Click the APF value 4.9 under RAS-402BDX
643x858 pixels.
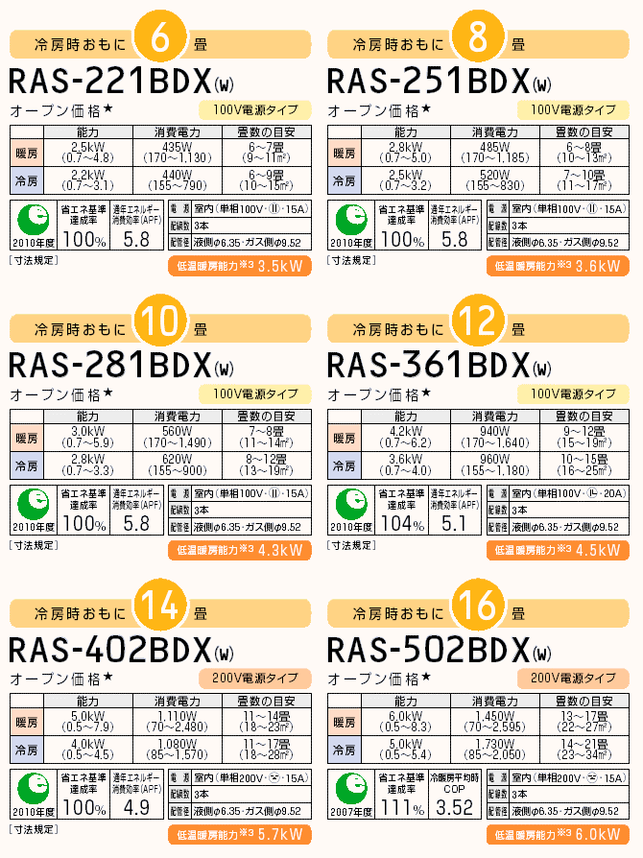[x=136, y=808]
